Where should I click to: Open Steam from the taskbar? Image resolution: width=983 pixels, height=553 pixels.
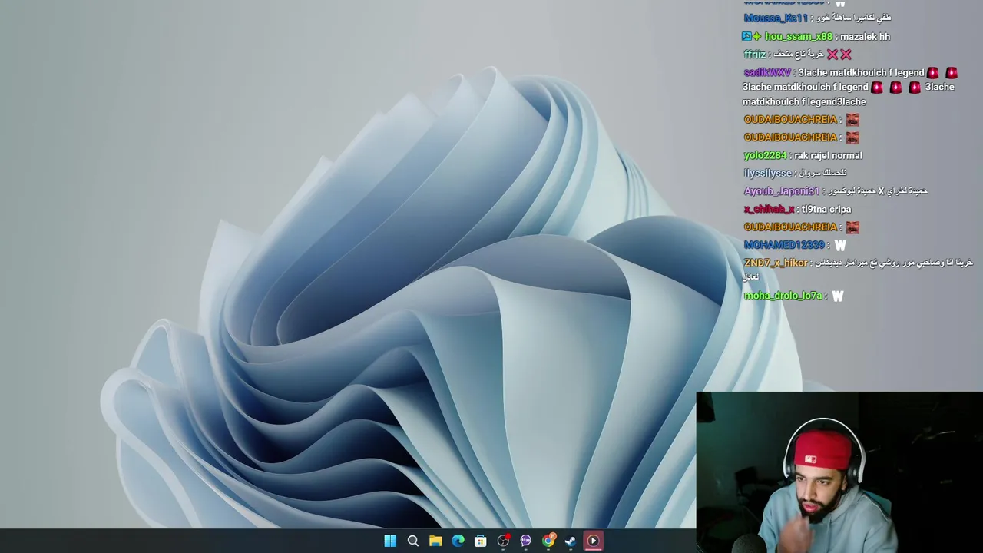tap(571, 541)
